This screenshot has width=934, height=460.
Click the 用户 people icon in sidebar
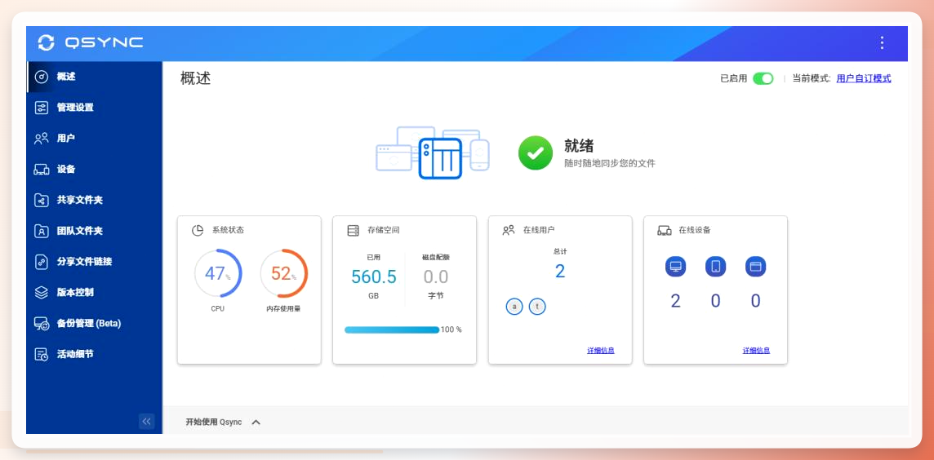[41, 139]
